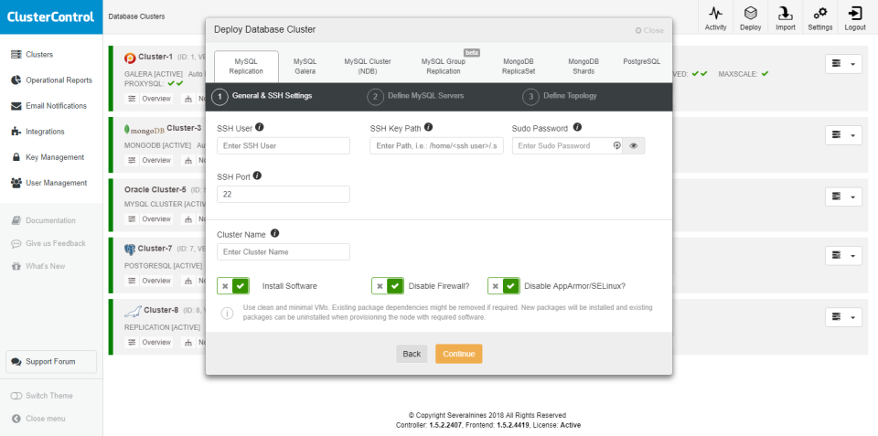Open Oracle Cluster-5 actions dropdown
The height and width of the screenshot is (436, 878).
(843, 197)
